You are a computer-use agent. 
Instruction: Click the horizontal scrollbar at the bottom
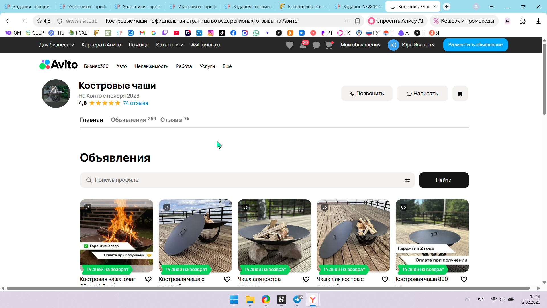[x=268, y=288]
